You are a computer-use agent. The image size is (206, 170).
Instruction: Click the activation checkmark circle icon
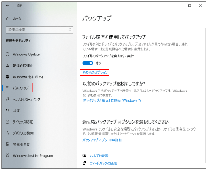pyautogui.click(x=7, y=122)
